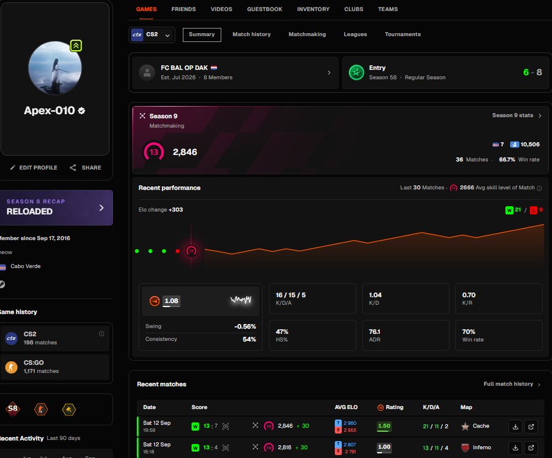Screen dimensions: 552x458
Task: Click the 1.04 K/D stat card
Action: point(405,299)
